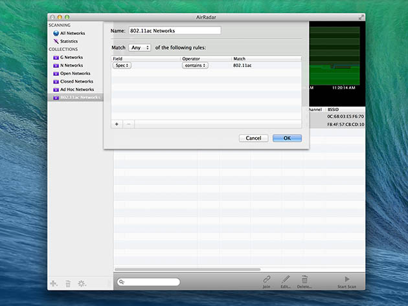Delete network using toolbar trash icon

pos(304,279)
